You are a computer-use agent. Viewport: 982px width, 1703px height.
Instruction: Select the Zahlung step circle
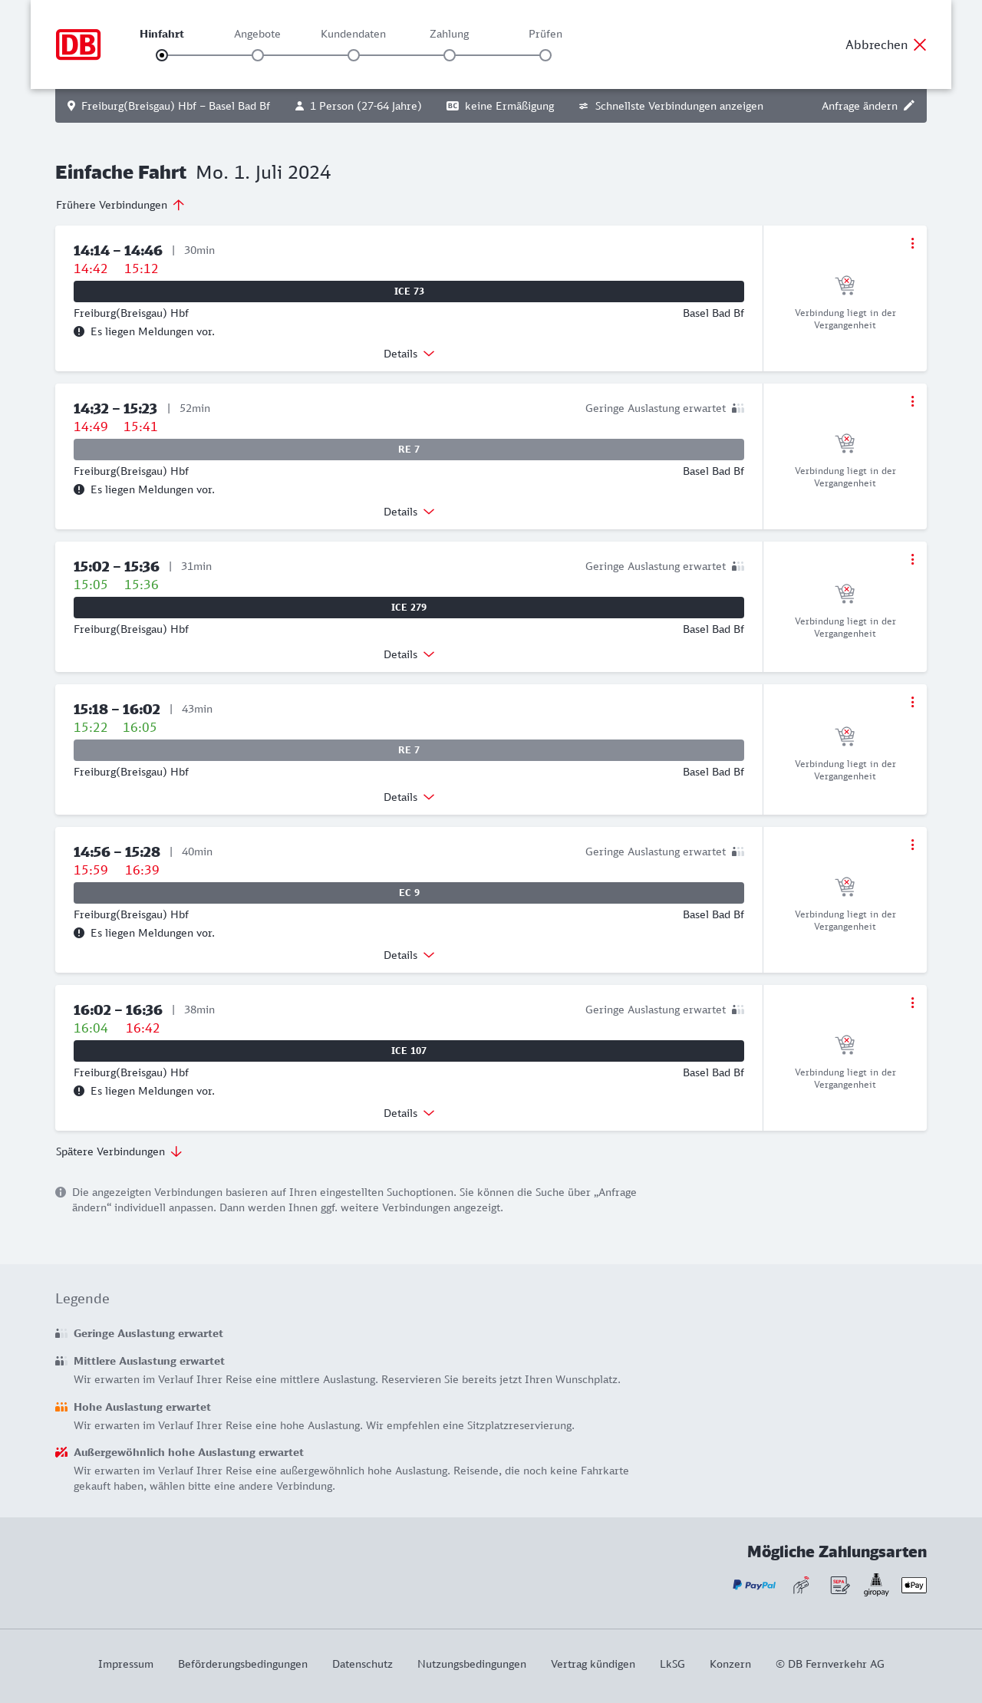click(450, 55)
